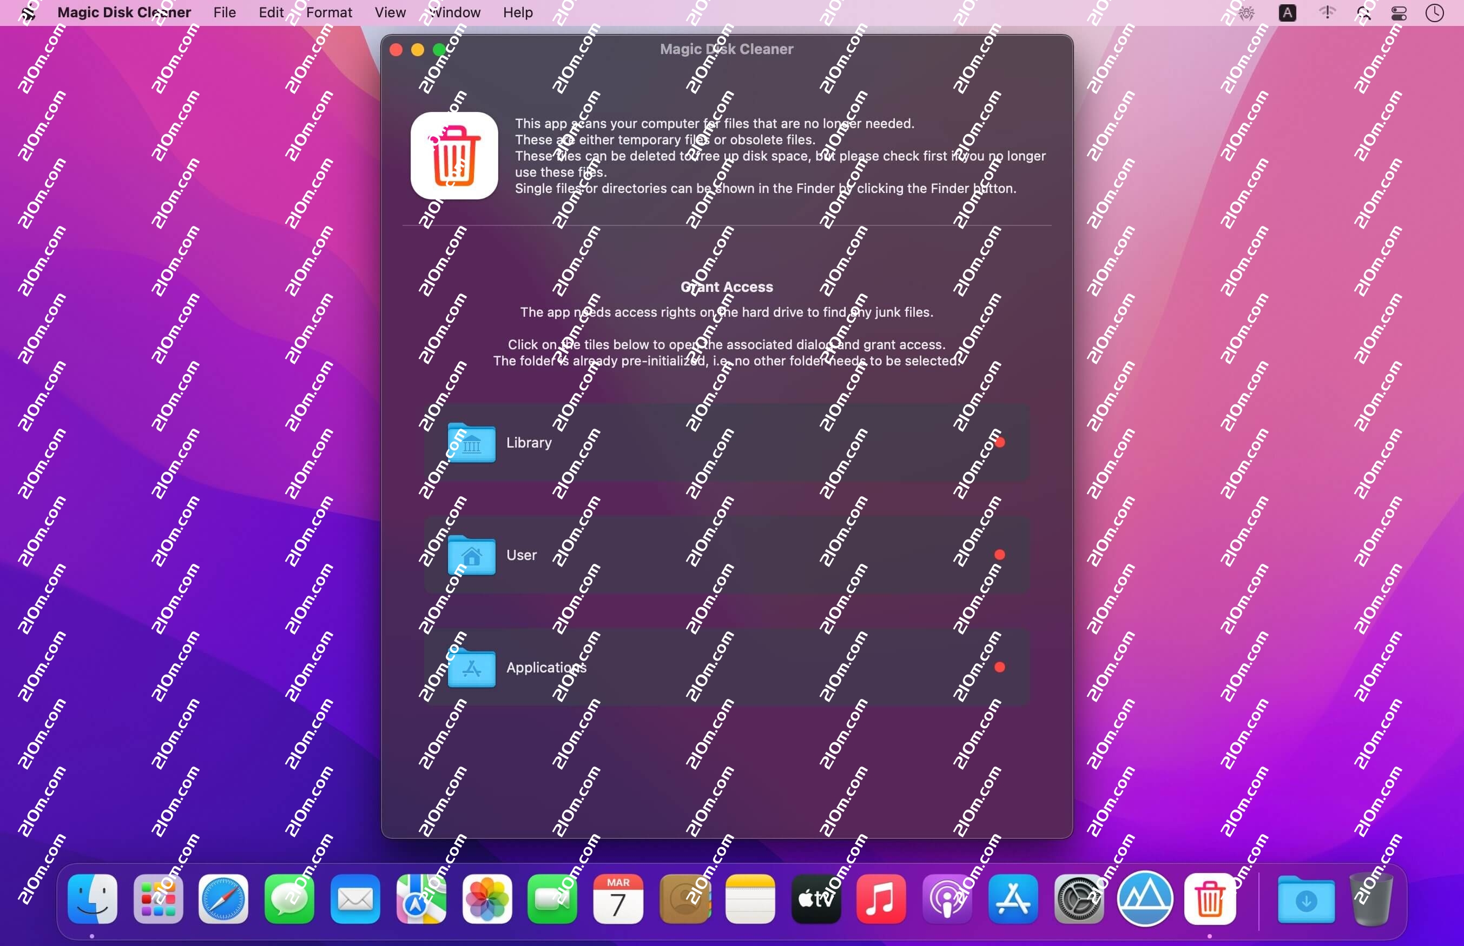The image size is (1464, 946).
Task: Open the Magic Disk Cleaner app menu
Action: (x=123, y=12)
